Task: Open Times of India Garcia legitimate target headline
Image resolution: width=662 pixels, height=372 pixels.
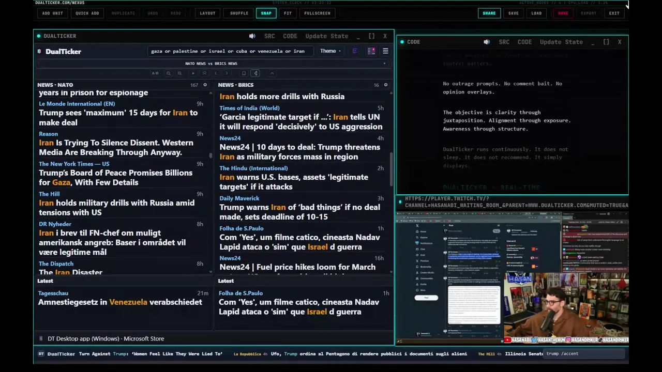Action: click(x=300, y=121)
